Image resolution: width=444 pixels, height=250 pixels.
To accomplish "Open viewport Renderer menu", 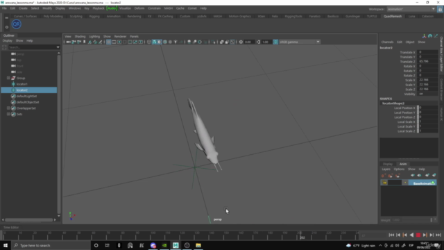I will pos(120,36).
